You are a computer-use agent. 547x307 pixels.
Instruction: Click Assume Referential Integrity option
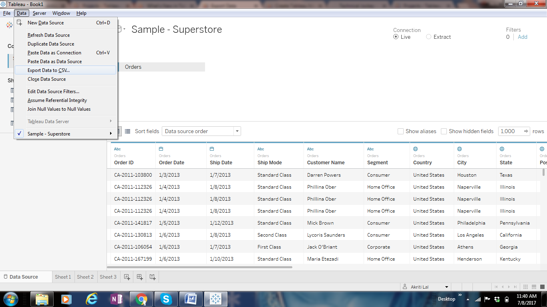65,100
